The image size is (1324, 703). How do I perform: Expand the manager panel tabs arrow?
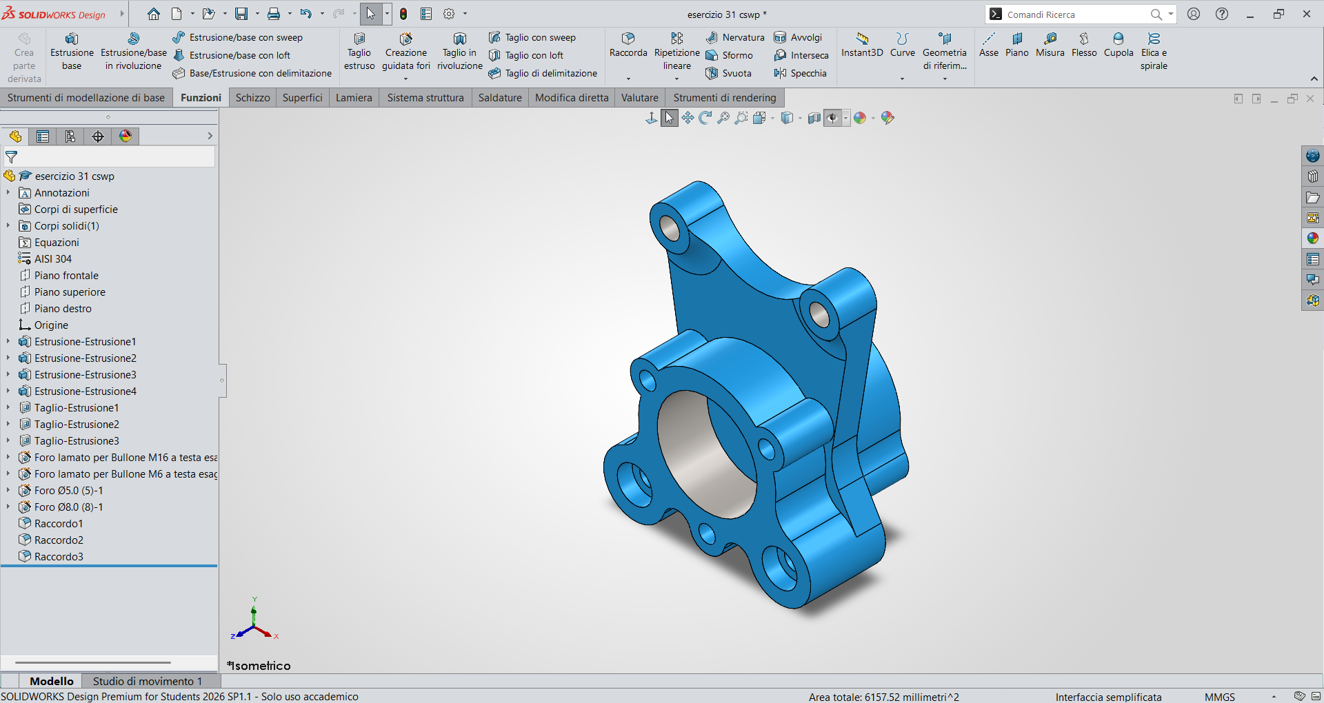tap(210, 136)
